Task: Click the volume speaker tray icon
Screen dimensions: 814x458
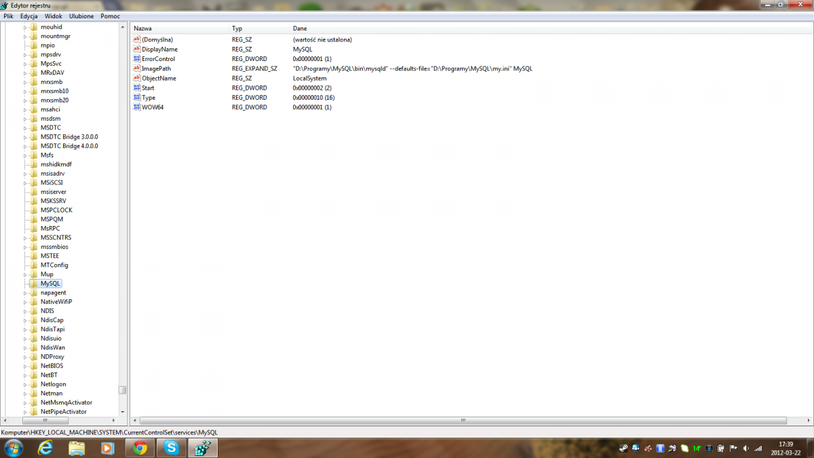Action: point(745,449)
